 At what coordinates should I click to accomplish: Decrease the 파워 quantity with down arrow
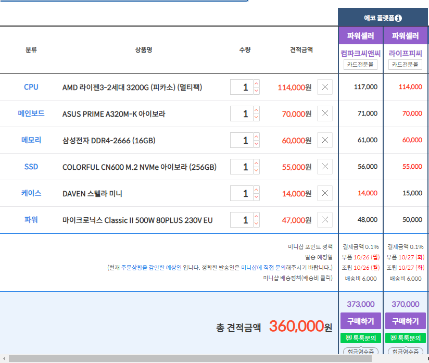(x=256, y=223)
